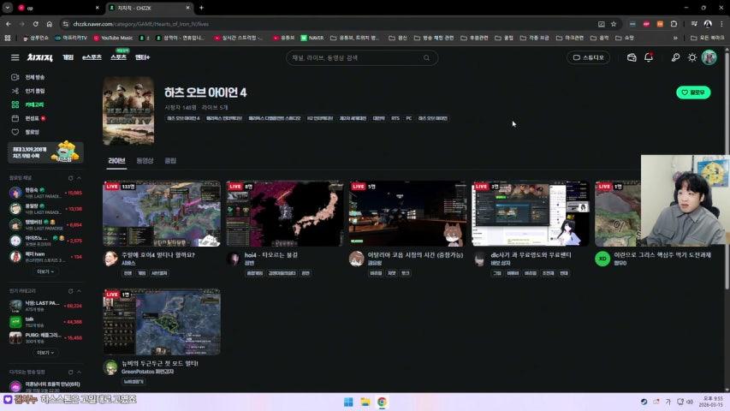
Task: Open 팔로잉 heart item in the sidebar
Action: 26,132
